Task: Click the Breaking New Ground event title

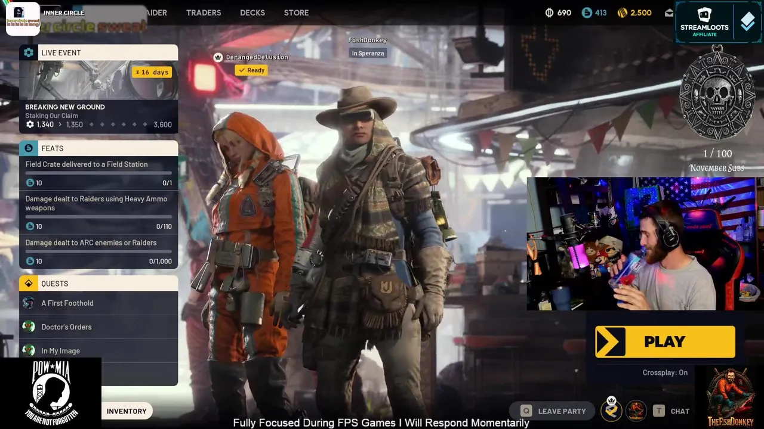Action: coord(65,107)
